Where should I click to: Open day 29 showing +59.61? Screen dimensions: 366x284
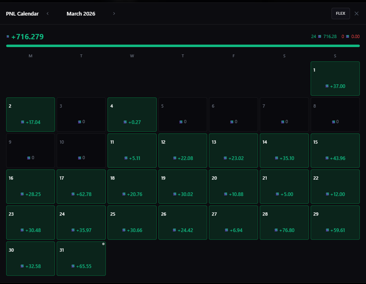pos(335,223)
